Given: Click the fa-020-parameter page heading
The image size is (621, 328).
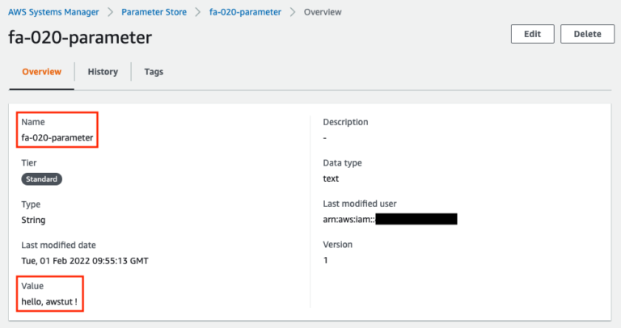Looking at the screenshot, I should (x=79, y=37).
